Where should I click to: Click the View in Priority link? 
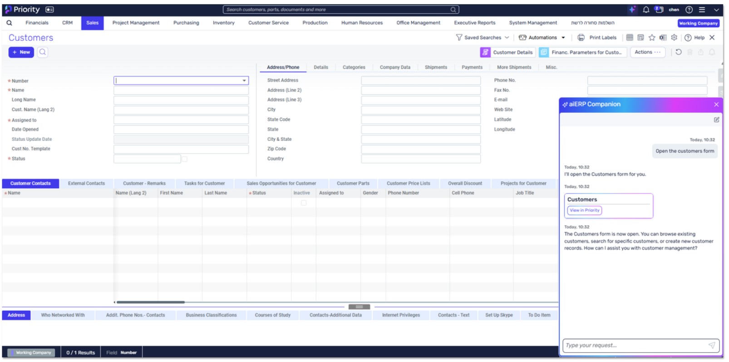pos(585,210)
